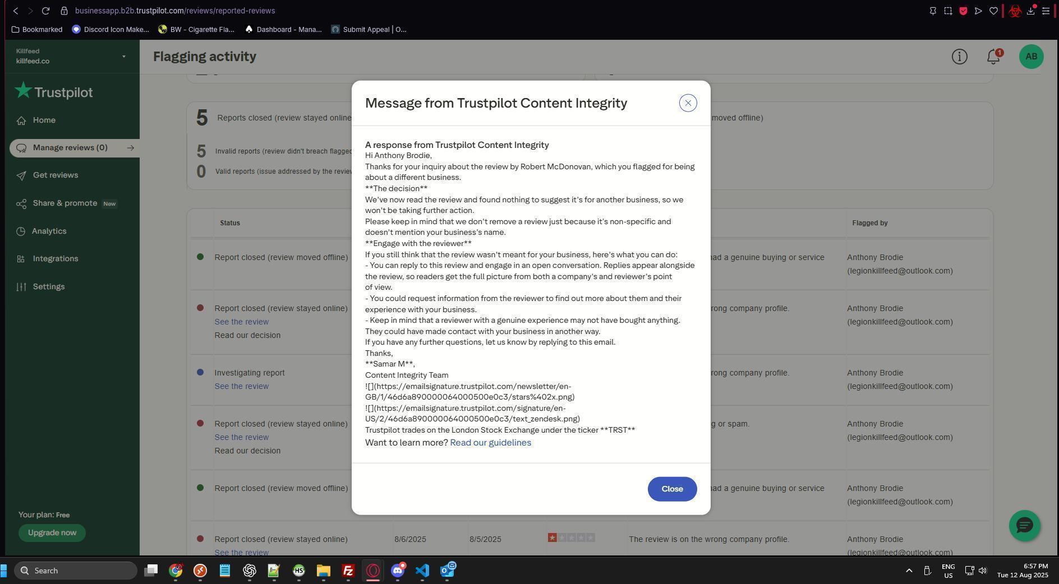Open the Windows Start button
This screenshot has height=584, width=1059.
3,571
